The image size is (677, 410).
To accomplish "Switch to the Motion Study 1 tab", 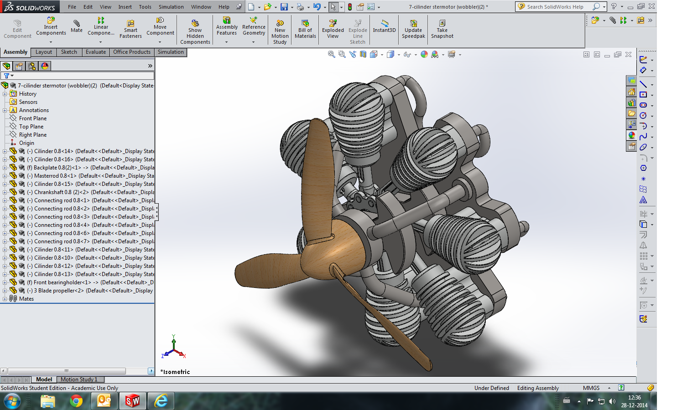I will 80,379.
